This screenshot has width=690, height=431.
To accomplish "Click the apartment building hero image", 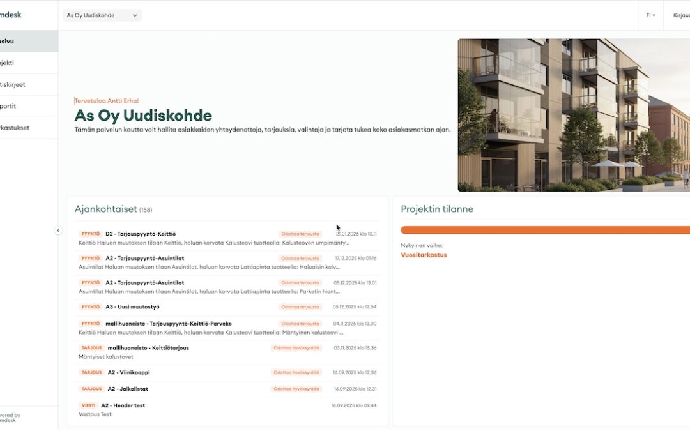I will click(573, 115).
